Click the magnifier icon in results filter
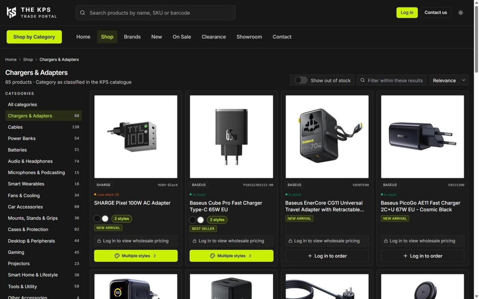 [x=363, y=80]
